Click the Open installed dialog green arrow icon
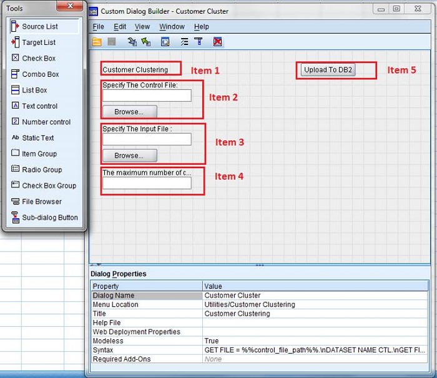This screenshot has height=378, width=437. point(145,42)
